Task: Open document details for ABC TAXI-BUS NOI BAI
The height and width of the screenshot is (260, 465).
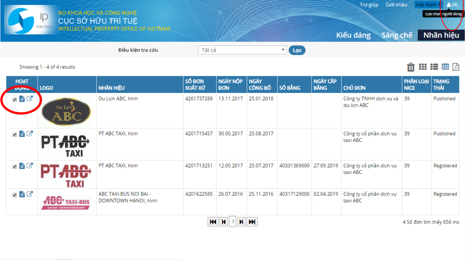Action: pyautogui.click(x=22, y=194)
